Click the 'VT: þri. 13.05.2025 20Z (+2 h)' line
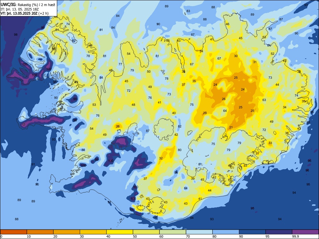This screenshot has width=319, height=239. point(25,13)
